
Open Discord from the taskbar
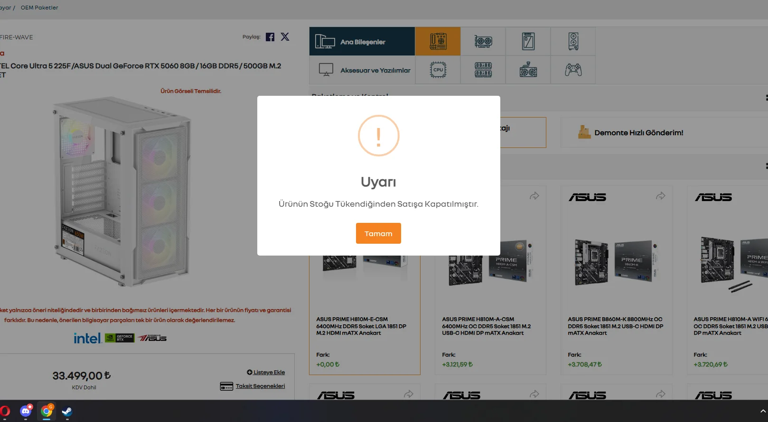[x=26, y=411]
